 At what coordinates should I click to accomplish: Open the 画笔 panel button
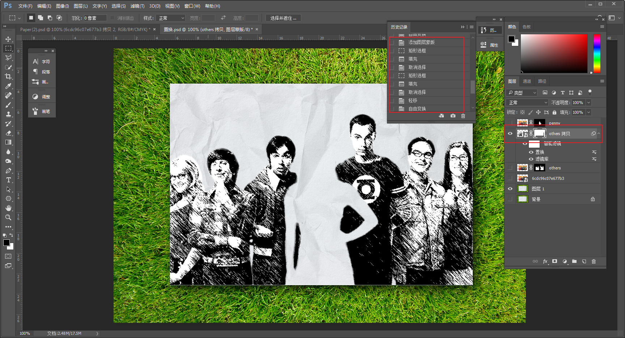click(42, 112)
